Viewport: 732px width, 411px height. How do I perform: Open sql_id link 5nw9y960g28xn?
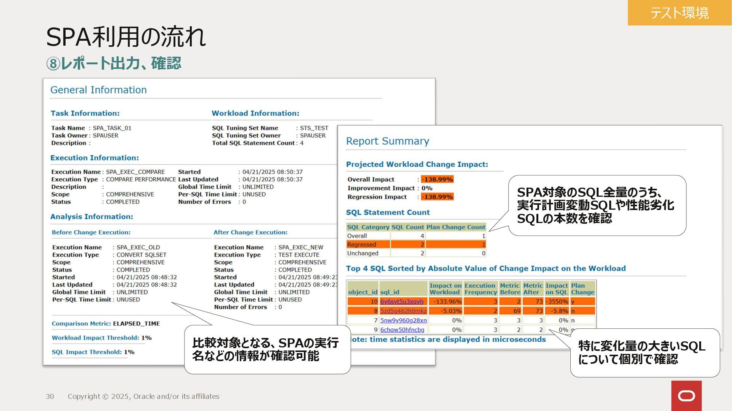coord(403,320)
